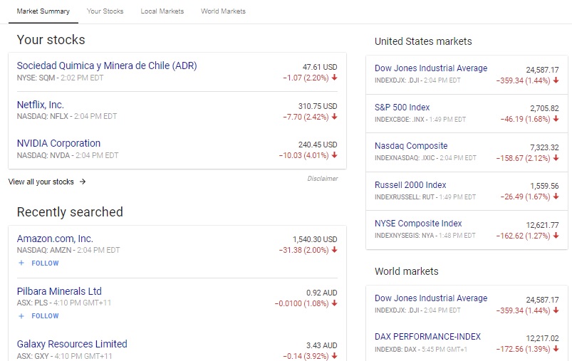
Task: Switch to the World Markets tab
Action: (223, 11)
